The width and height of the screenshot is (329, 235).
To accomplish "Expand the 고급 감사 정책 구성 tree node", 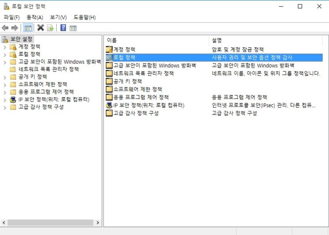I will pyautogui.click(x=5, y=108).
